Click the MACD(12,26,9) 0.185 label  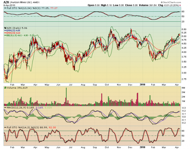point(20,108)
